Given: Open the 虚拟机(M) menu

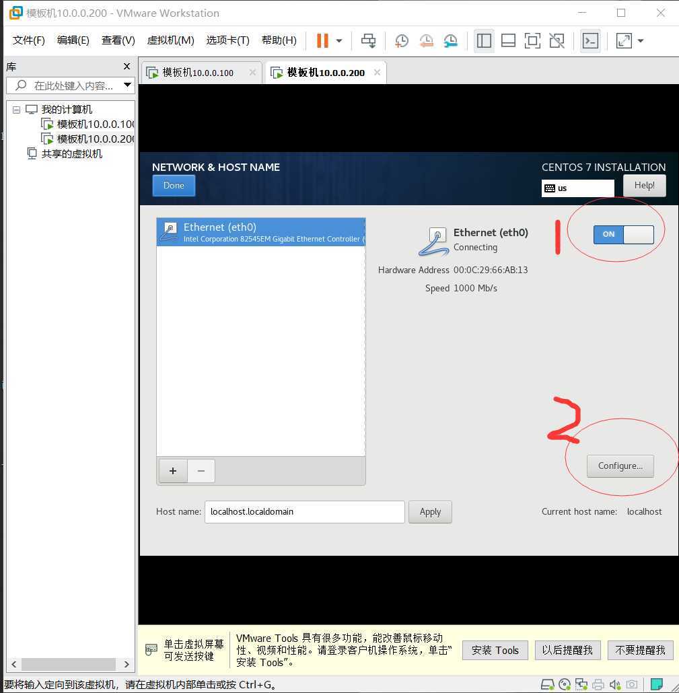Looking at the screenshot, I should 170,40.
